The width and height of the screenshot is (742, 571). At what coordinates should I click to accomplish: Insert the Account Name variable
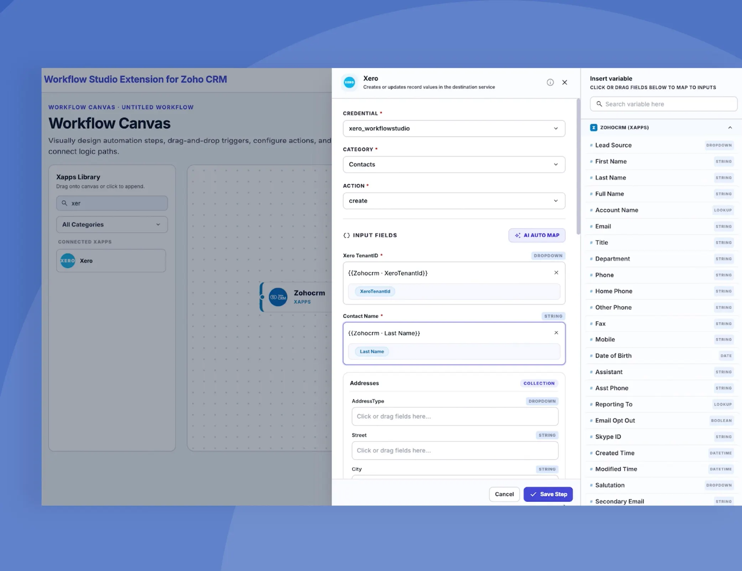(x=661, y=210)
